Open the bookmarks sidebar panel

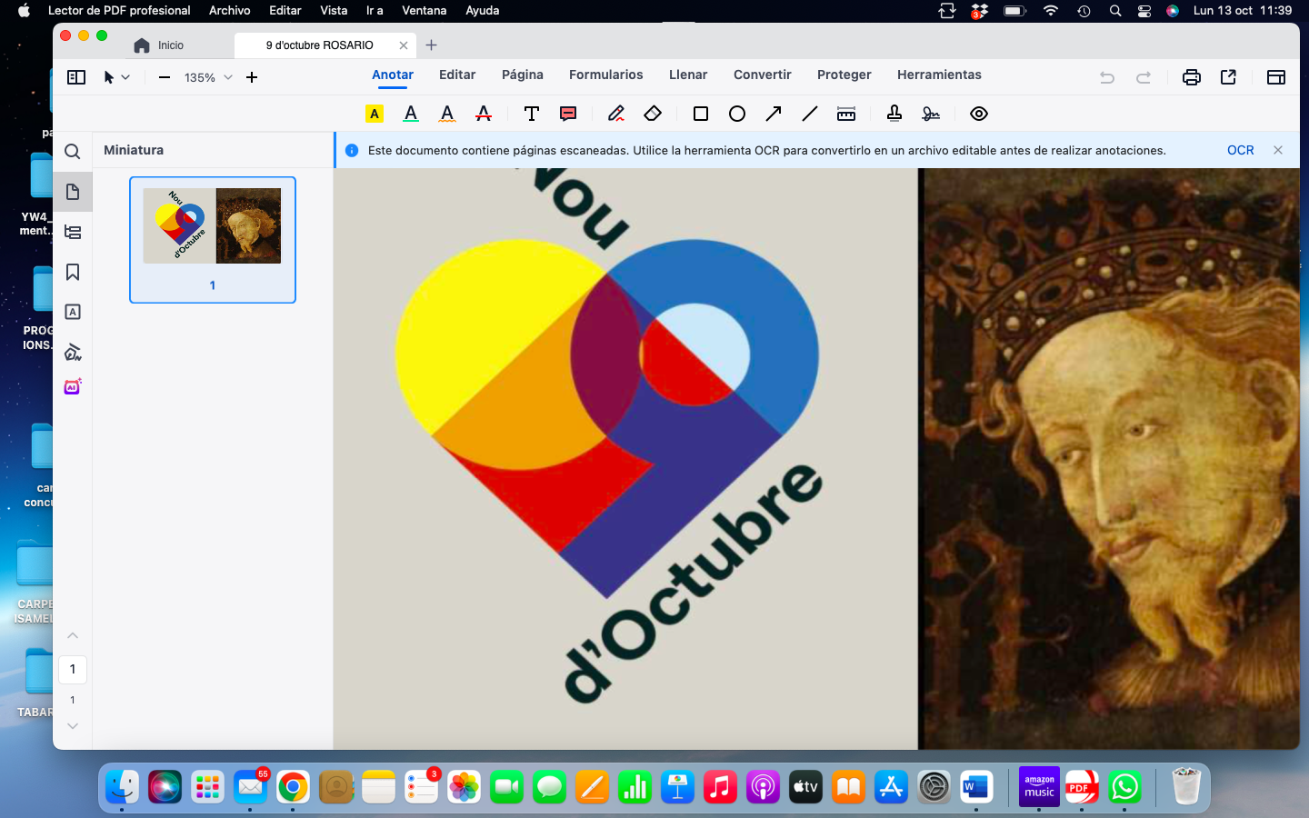(x=73, y=272)
